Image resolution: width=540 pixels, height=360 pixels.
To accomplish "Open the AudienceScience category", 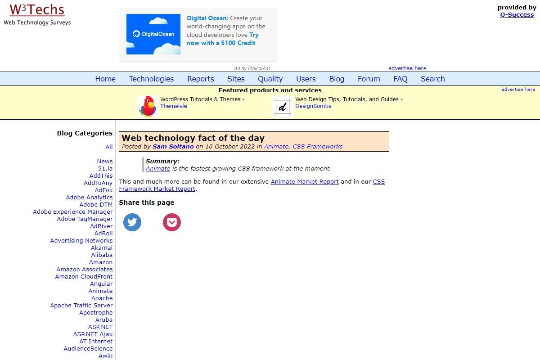I will pos(88,348).
